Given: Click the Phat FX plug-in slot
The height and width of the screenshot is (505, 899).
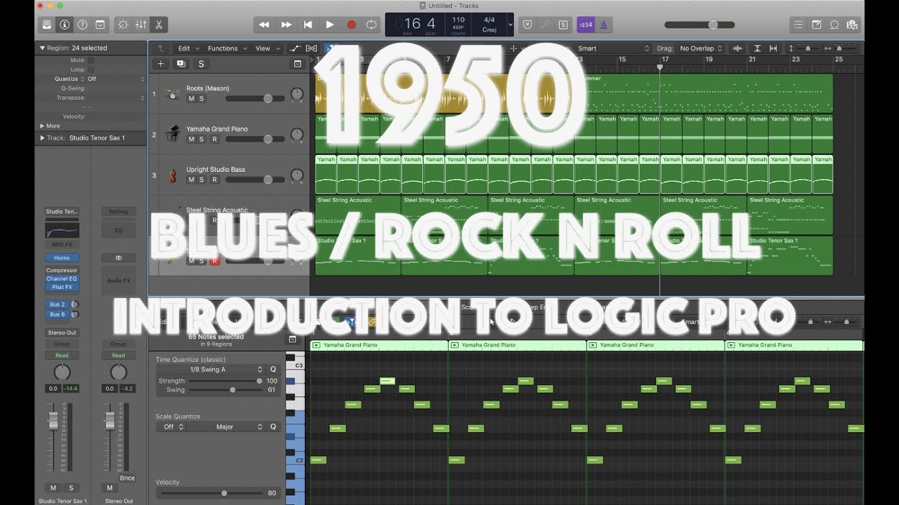Looking at the screenshot, I should [x=63, y=287].
